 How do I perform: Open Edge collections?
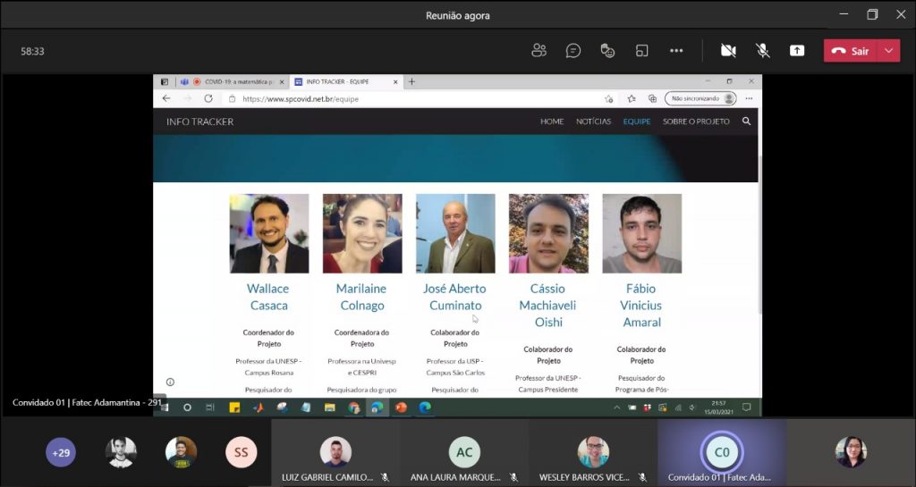pyautogui.click(x=652, y=98)
